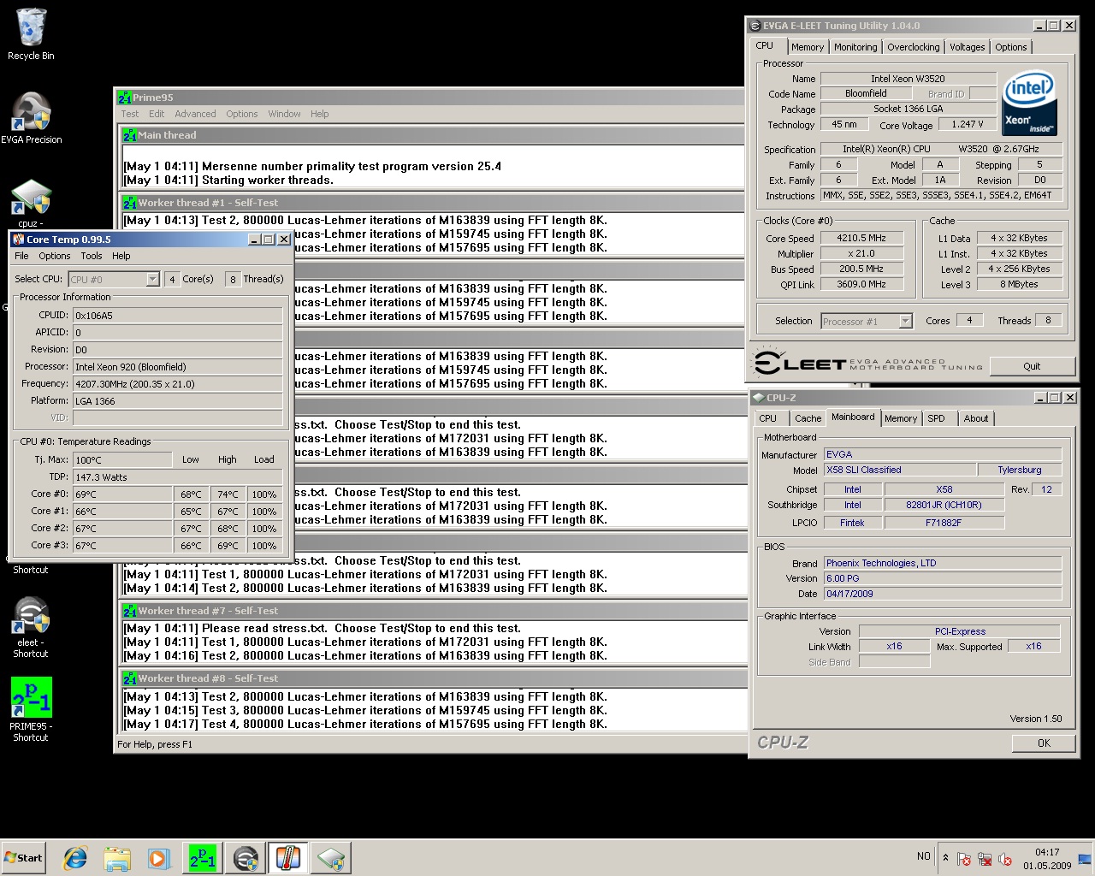This screenshot has height=876, width=1095.
Task: Open the Tools menu in Core Temp
Action: (92, 256)
